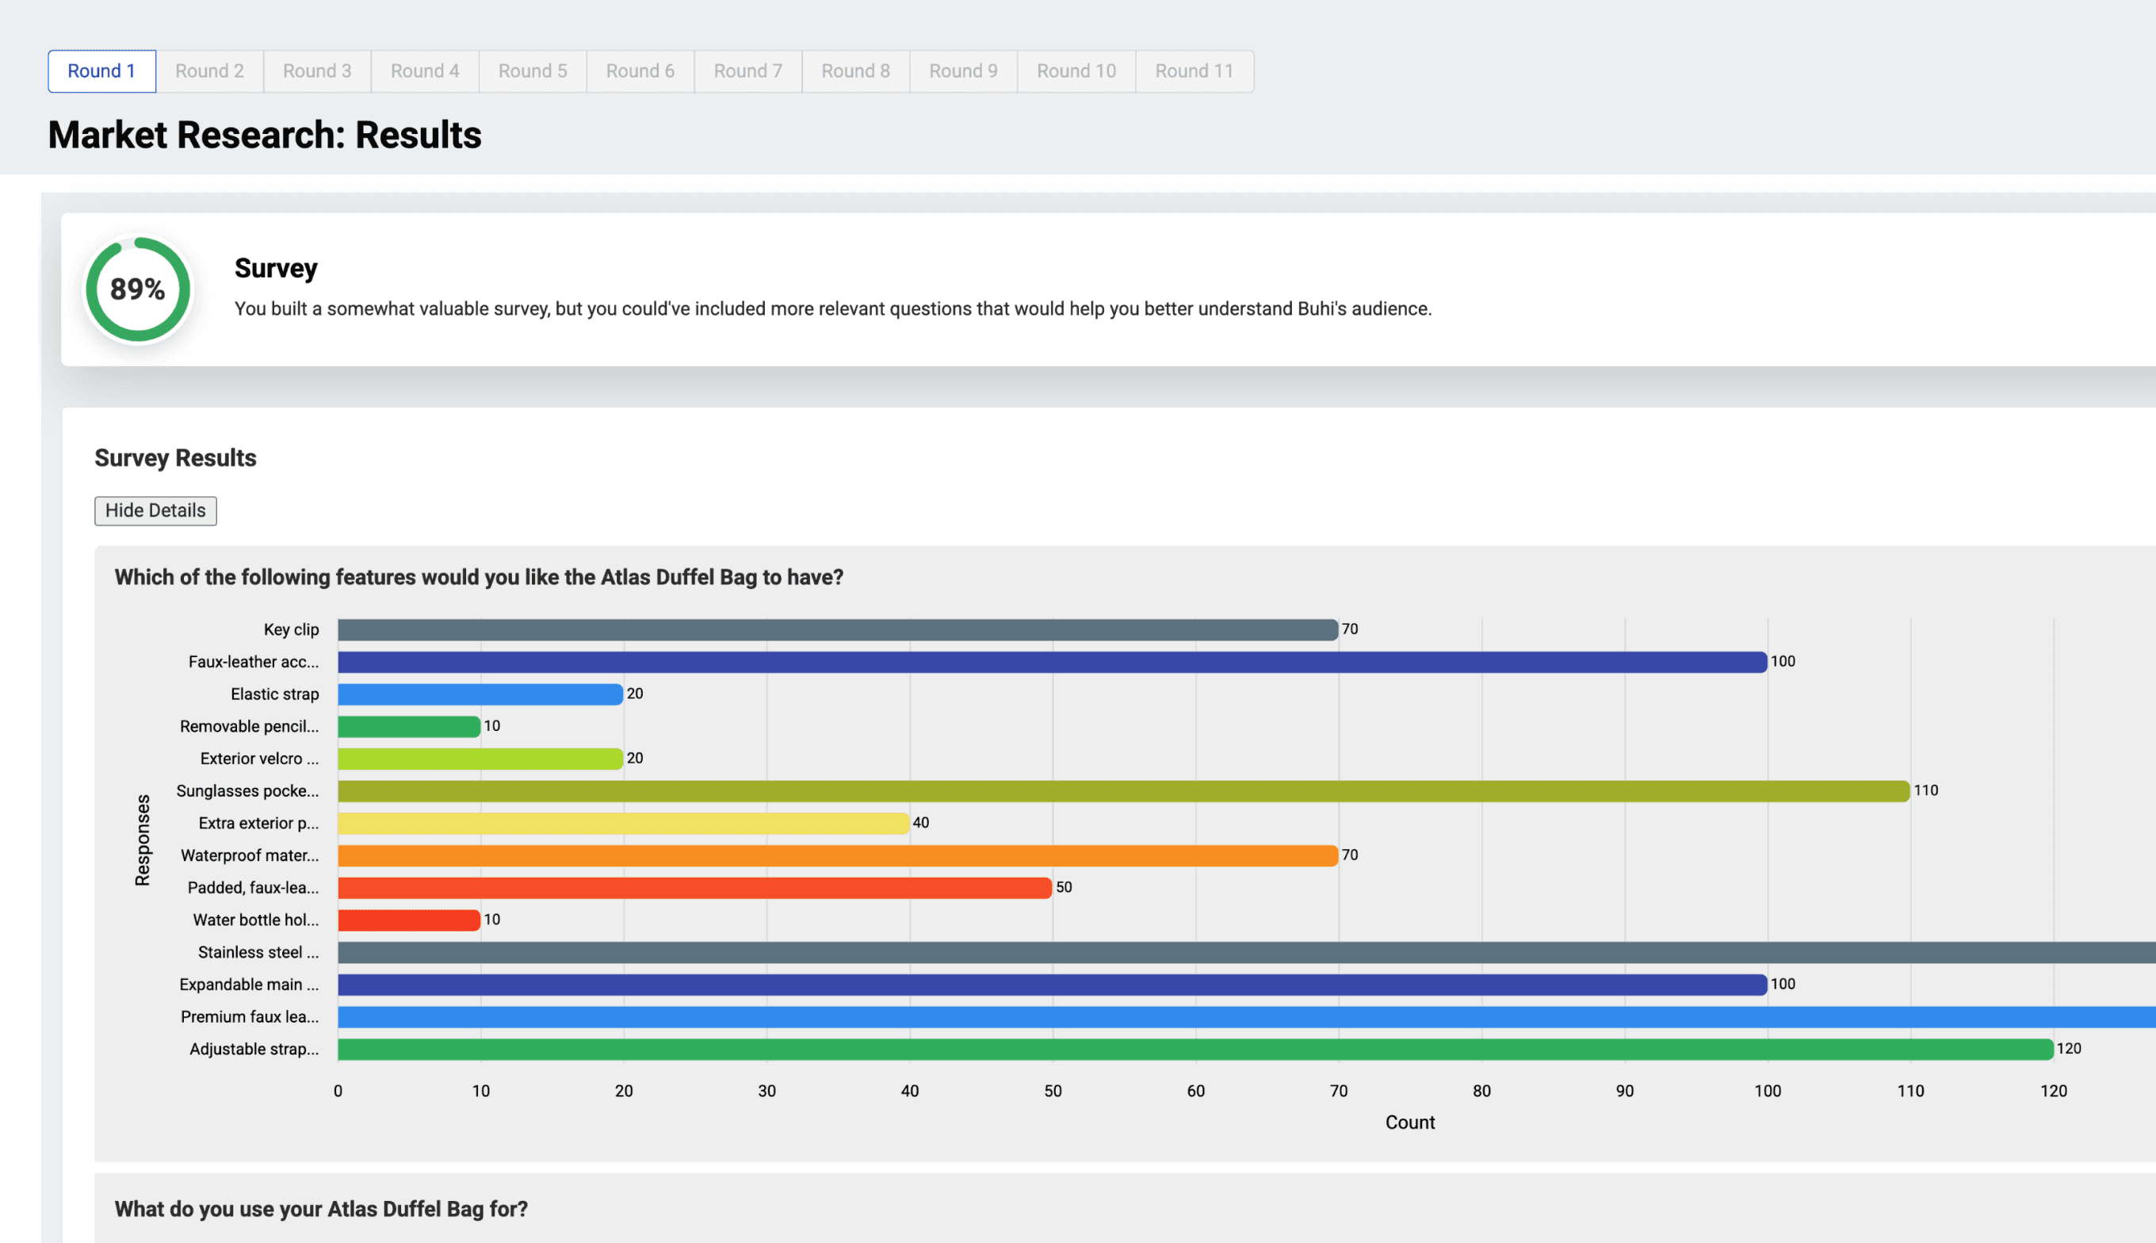Click the Faux-leather accents navy bar
Screen dimensions: 2156x1243
(x=1052, y=663)
